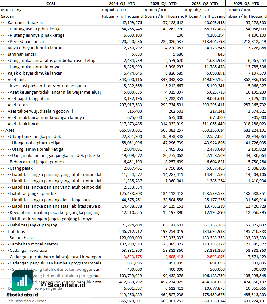
Task: Click Saham biasa Q4 value 120,000,000
Action: (x=131, y=238)
